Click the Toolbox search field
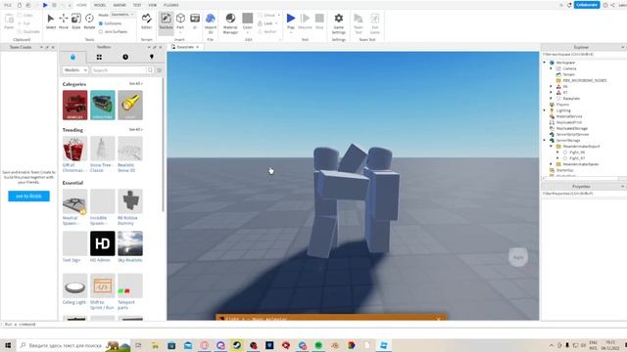Image resolution: width=627 pixels, height=352 pixels. click(120, 69)
